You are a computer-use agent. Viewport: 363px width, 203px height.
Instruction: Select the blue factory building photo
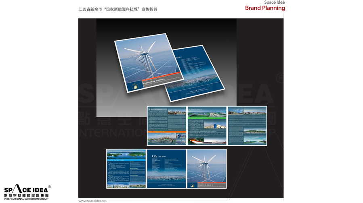click(214, 126)
